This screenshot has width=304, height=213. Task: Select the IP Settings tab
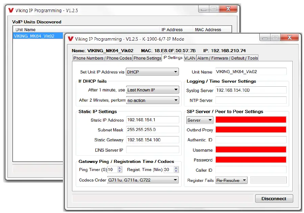173,58
